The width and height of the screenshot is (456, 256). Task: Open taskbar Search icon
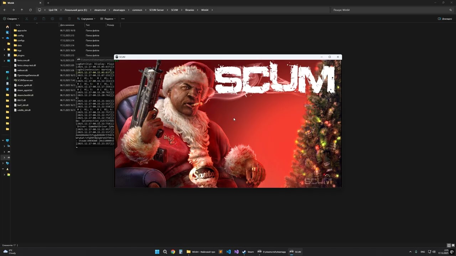coord(165,252)
